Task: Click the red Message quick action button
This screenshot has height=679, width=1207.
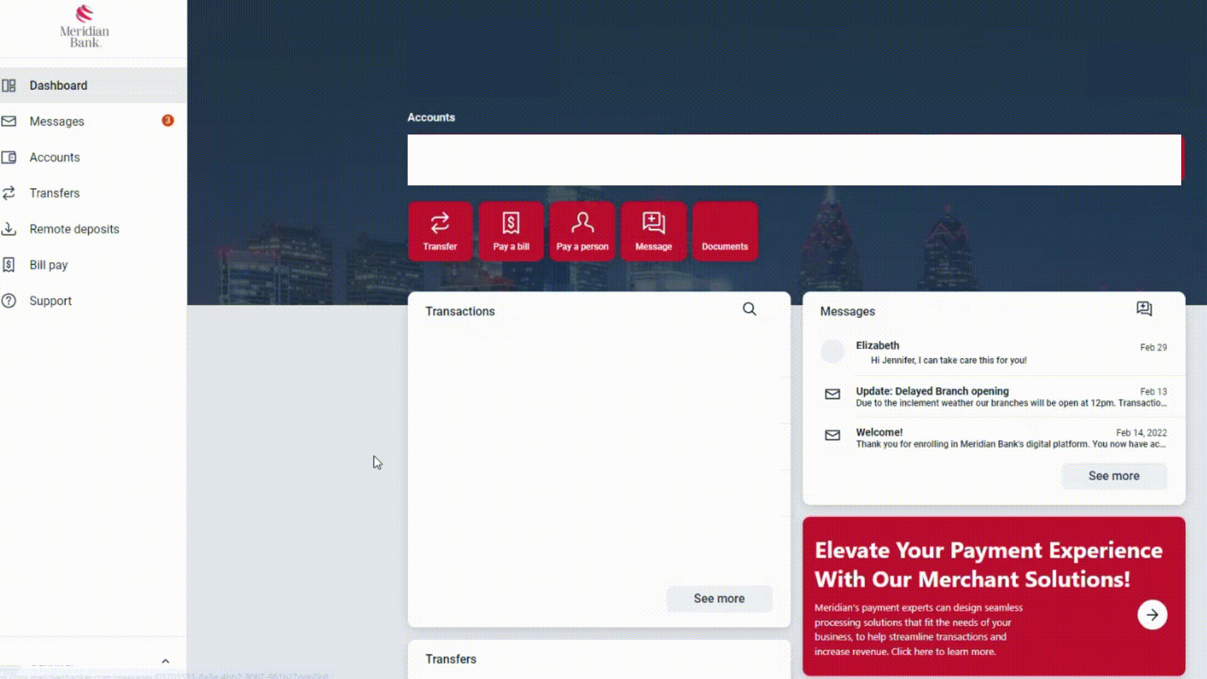Action: (x=654, y=231)
